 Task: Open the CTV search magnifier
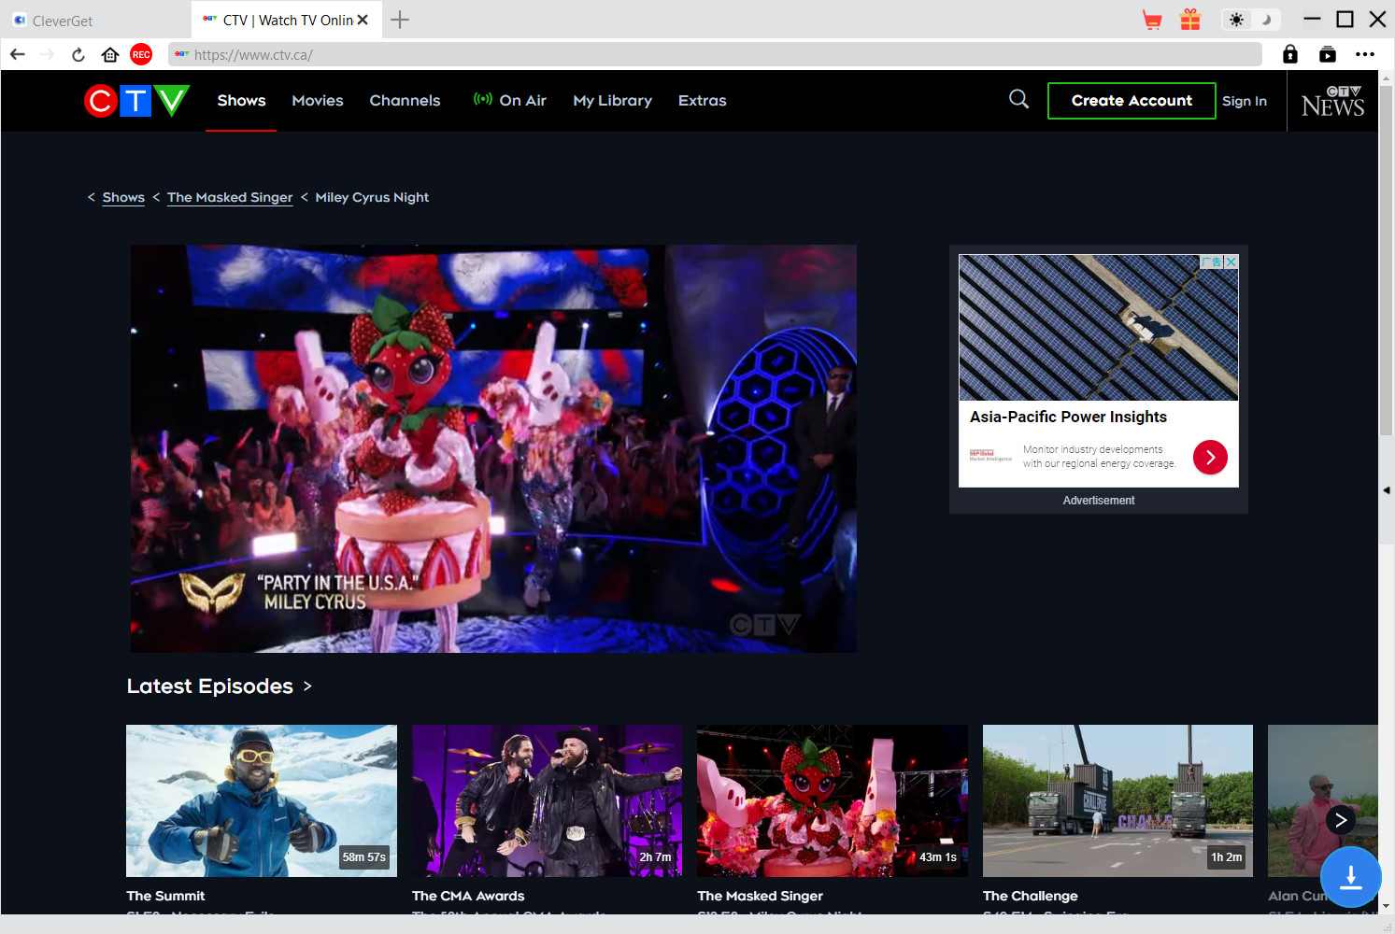pos(1018,99)
